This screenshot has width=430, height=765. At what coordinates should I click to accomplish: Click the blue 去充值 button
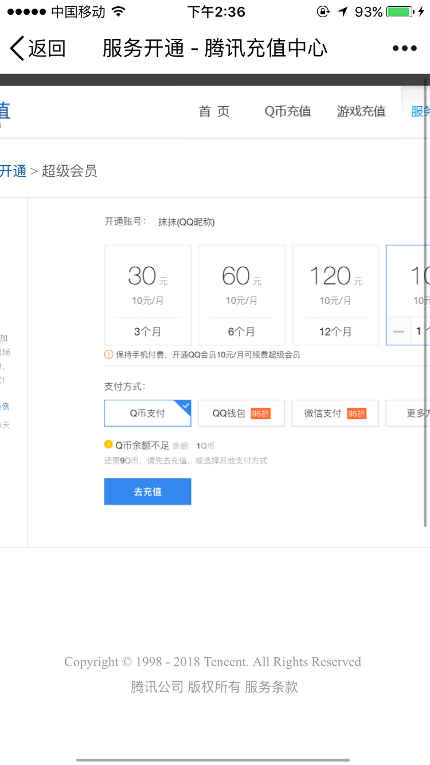click(x=148, y=491)
